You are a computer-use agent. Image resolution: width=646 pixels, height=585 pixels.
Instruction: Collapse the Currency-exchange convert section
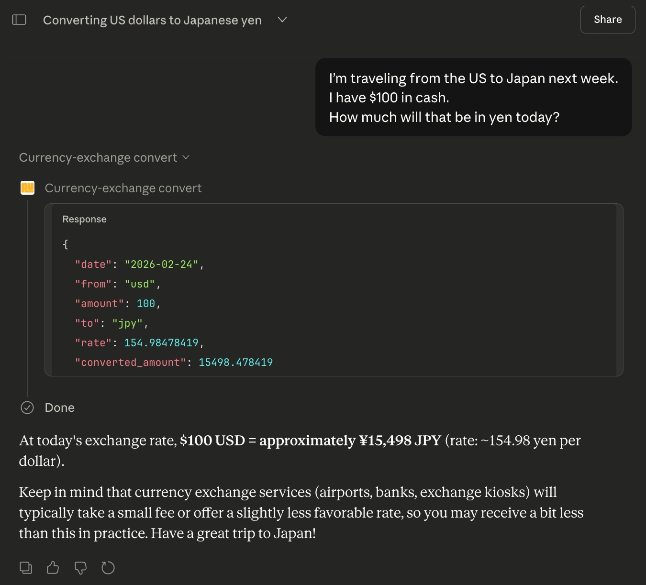(186, 157)
